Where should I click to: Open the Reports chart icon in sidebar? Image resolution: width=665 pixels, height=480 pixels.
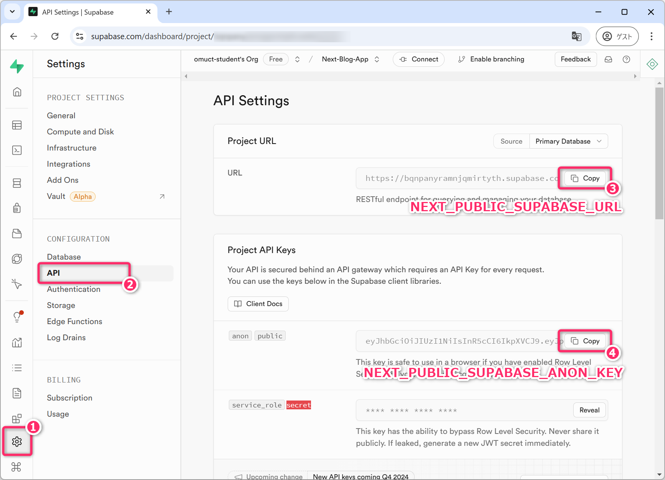[17, 343]
